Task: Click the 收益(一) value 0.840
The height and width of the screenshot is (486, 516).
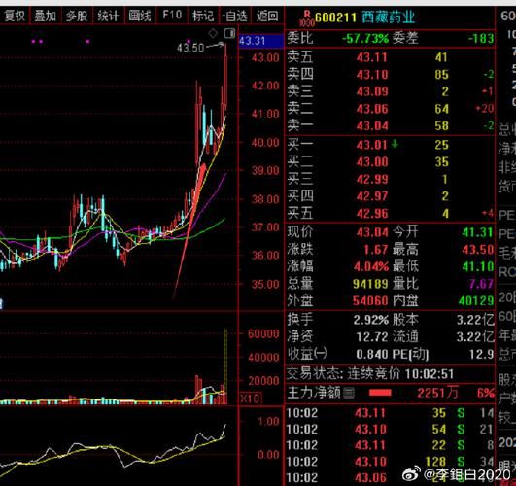Action: (x=372, y=354)
